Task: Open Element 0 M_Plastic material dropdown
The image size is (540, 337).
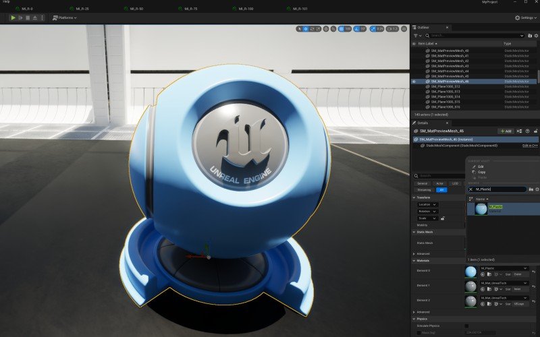Action: click(504, 268)
